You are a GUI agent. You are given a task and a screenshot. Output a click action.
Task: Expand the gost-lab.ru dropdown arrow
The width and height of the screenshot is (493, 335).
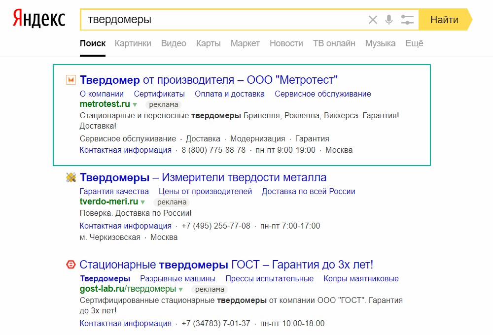(180, 290)
